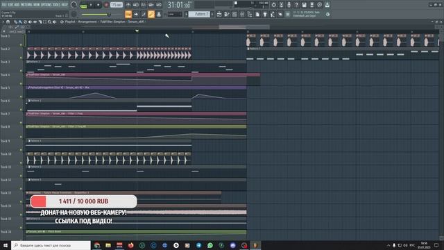Toggle the loop recording icon
The width and height of the screenshot is (444, 250).
point(159,5)
